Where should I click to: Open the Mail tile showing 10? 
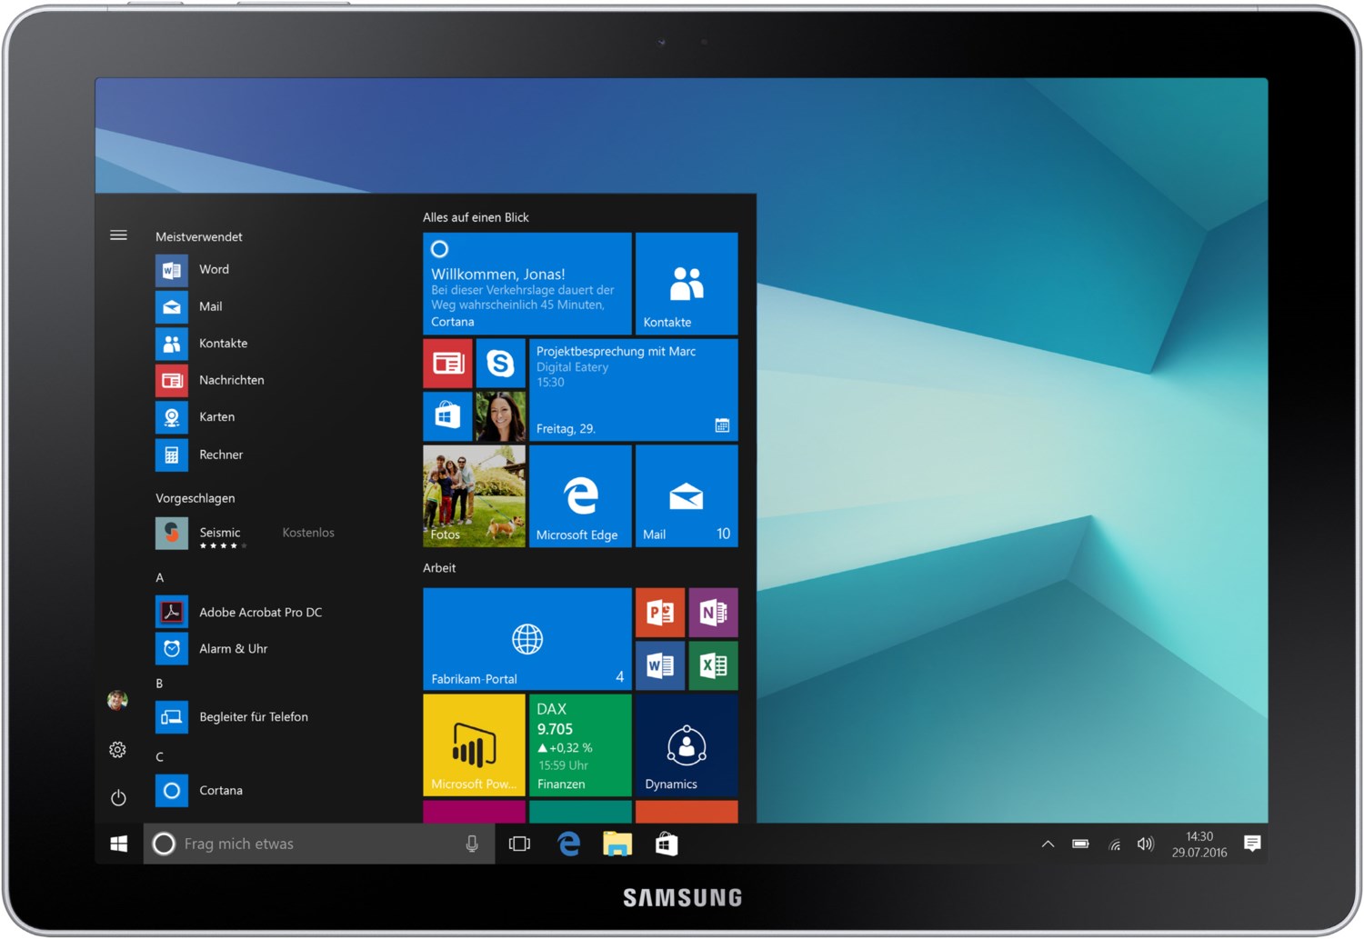pyautogui.click(x=687, y=496)
